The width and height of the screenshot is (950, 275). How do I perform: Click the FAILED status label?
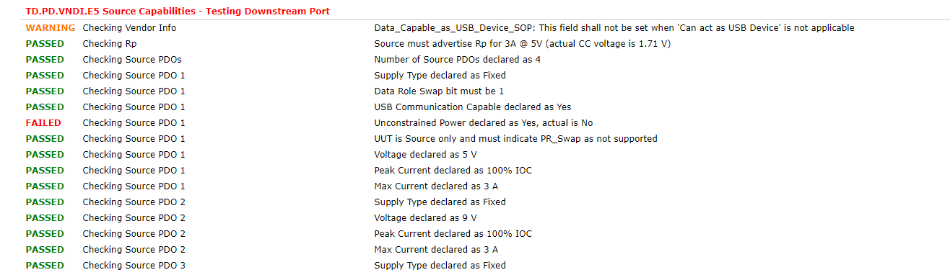(x=43, y=122)
